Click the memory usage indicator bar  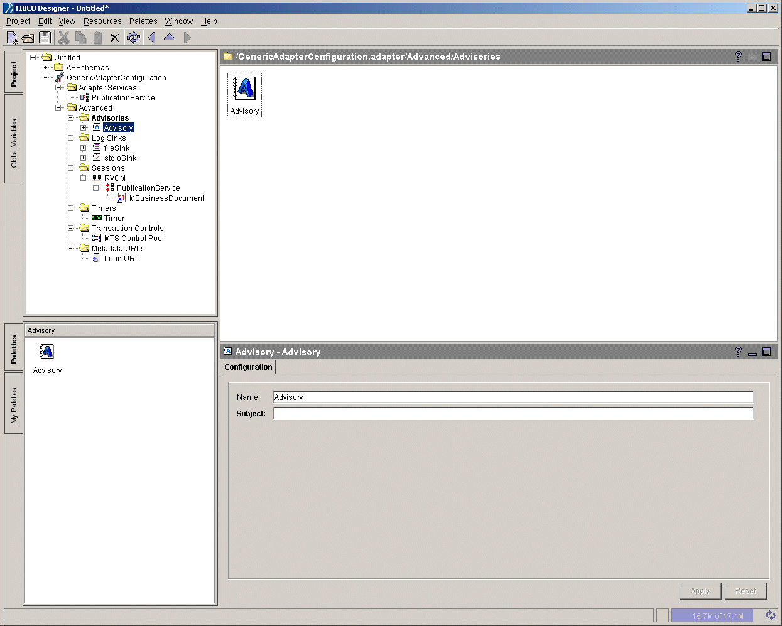[x=717, y=616]
